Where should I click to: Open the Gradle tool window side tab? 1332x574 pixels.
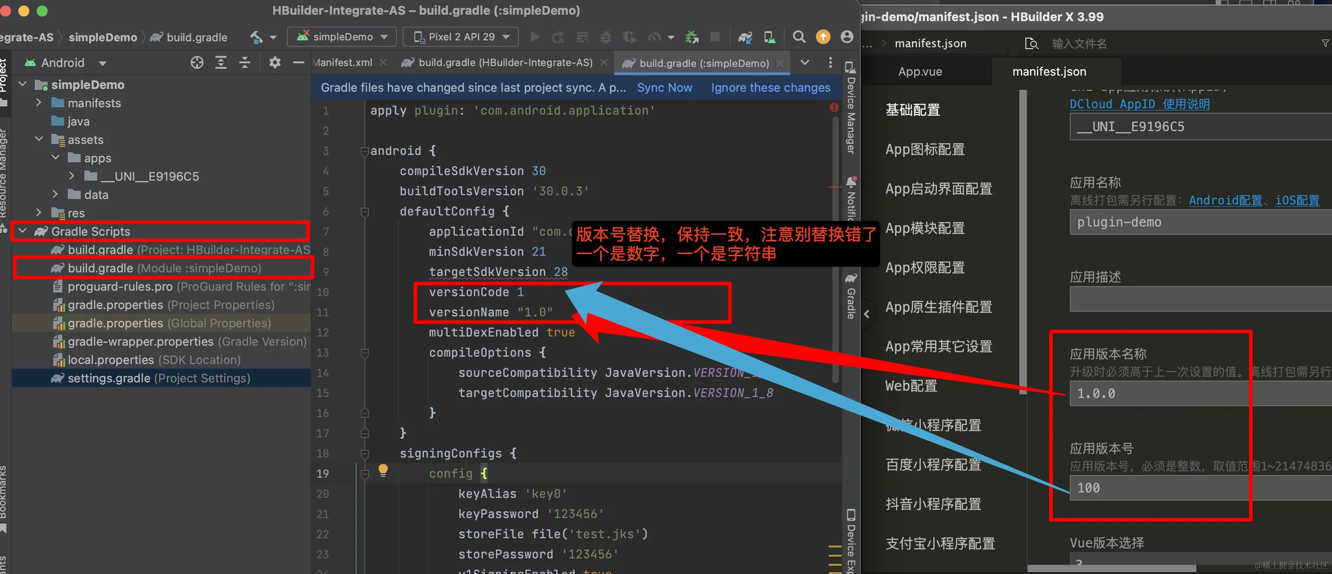[851, 296]
